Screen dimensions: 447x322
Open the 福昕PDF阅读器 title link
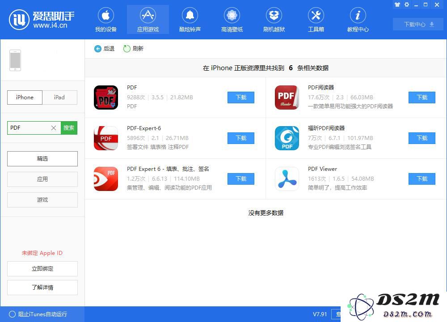[326, 128]
